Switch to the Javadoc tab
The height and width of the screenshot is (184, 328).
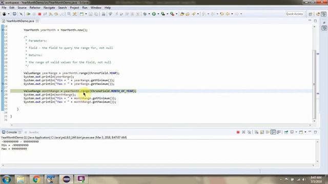[x=32, y=132]
